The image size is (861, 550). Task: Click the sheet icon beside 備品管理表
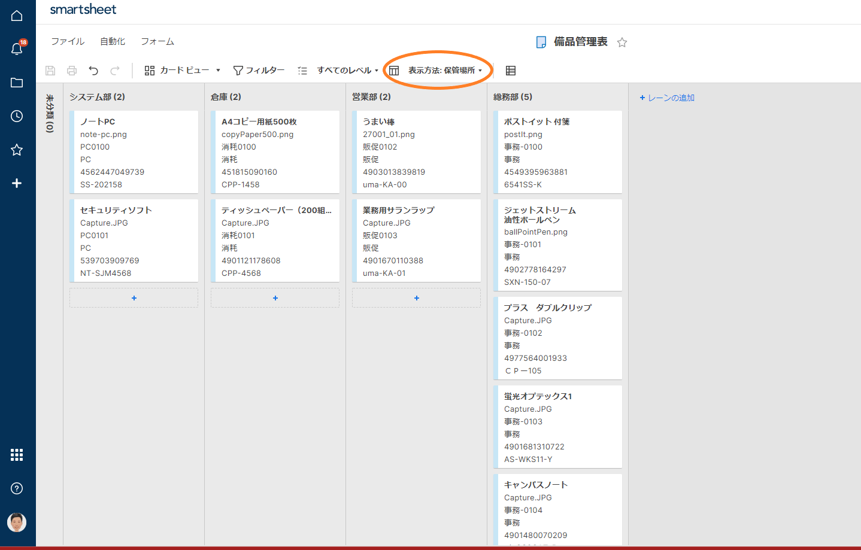tap(541, 42)
